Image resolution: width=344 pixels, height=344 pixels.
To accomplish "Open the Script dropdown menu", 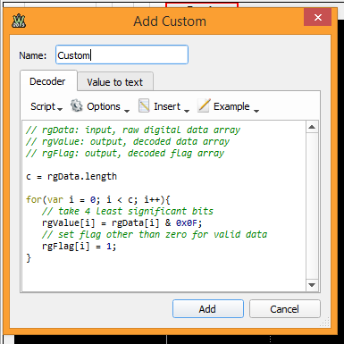I will [x=46, y=106].
